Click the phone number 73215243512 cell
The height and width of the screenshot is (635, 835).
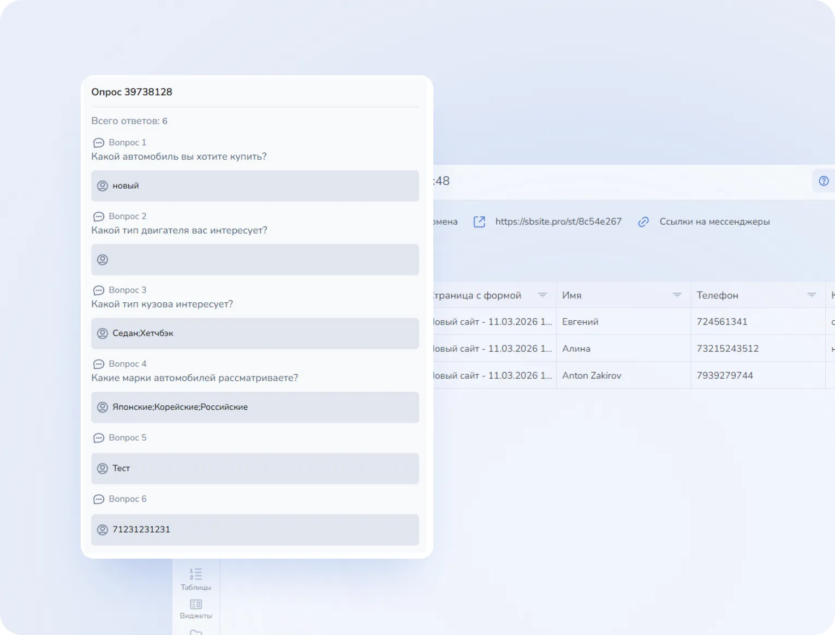point(727,349)
